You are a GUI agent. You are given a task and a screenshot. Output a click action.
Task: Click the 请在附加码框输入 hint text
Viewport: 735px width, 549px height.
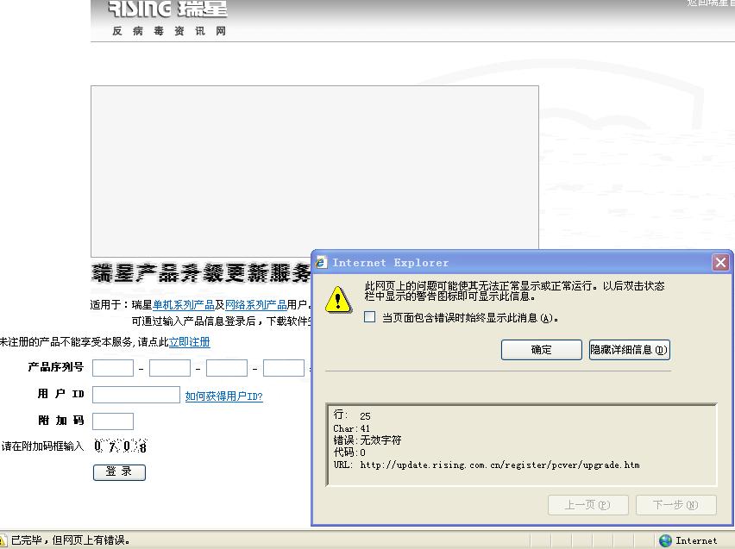[x=42, y=446]
